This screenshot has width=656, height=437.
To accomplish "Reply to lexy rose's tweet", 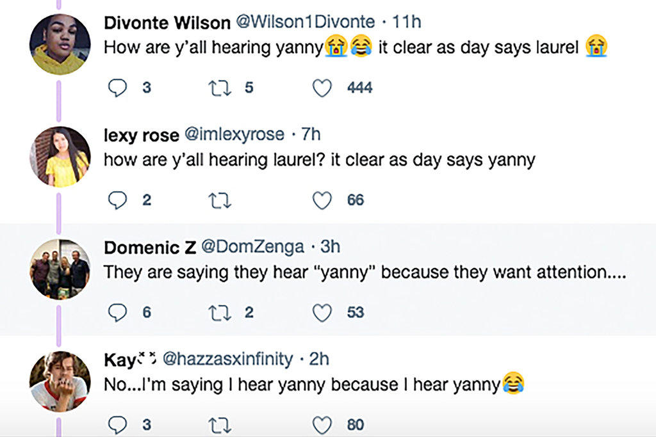I will point(117,200).
